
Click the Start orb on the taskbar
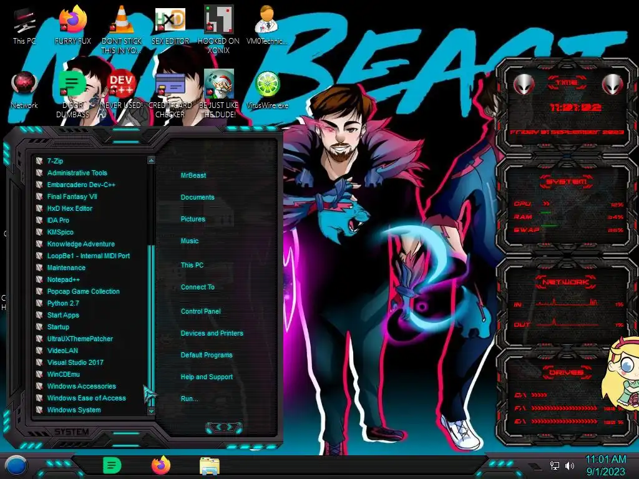[16, 465]
